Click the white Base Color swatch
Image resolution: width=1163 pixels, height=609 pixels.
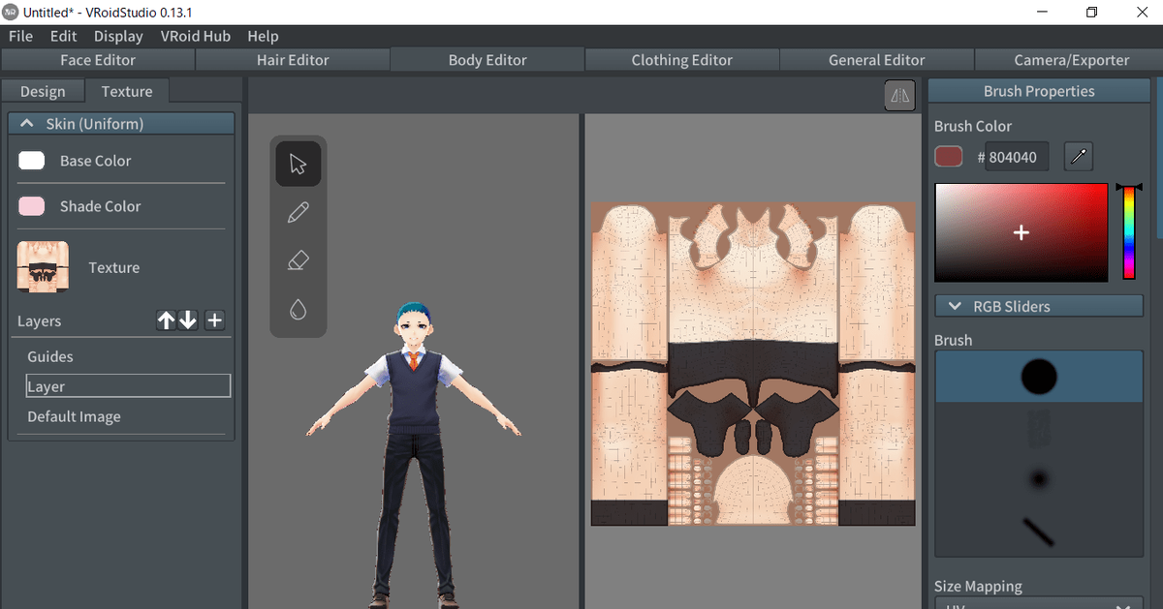32,161
